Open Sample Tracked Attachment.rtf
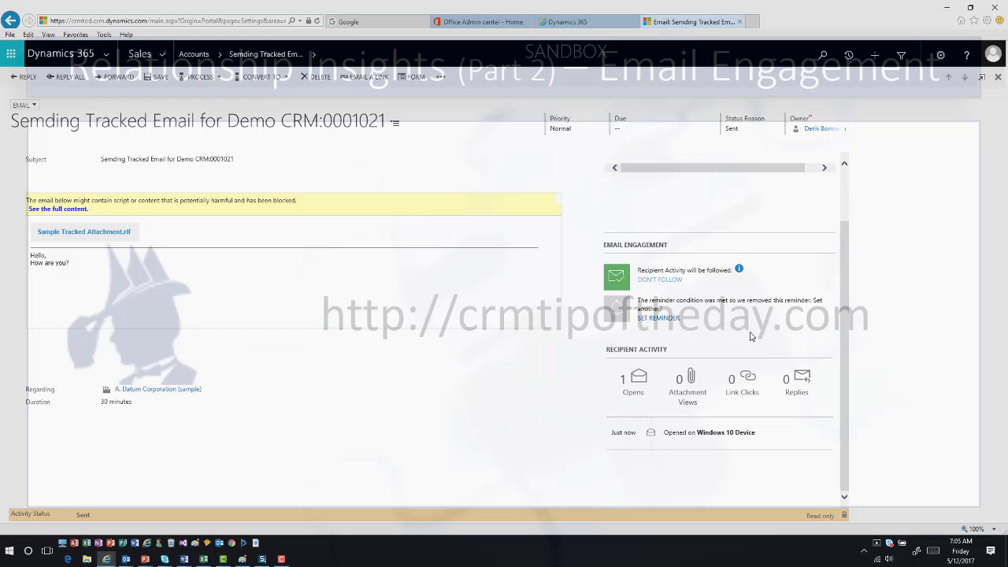The width and height of the screenshot is (1008, 567). (x=84, y=232)
